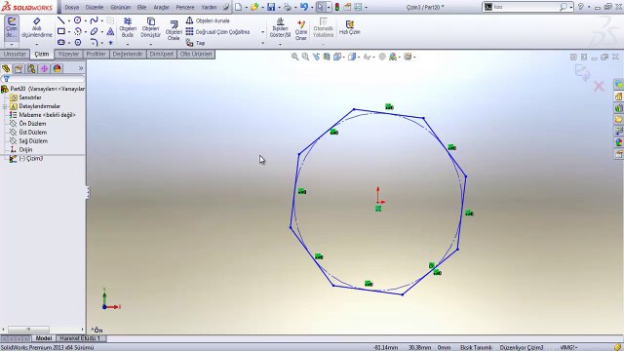Switch to the Unsurlar tab

click(15, 54)
